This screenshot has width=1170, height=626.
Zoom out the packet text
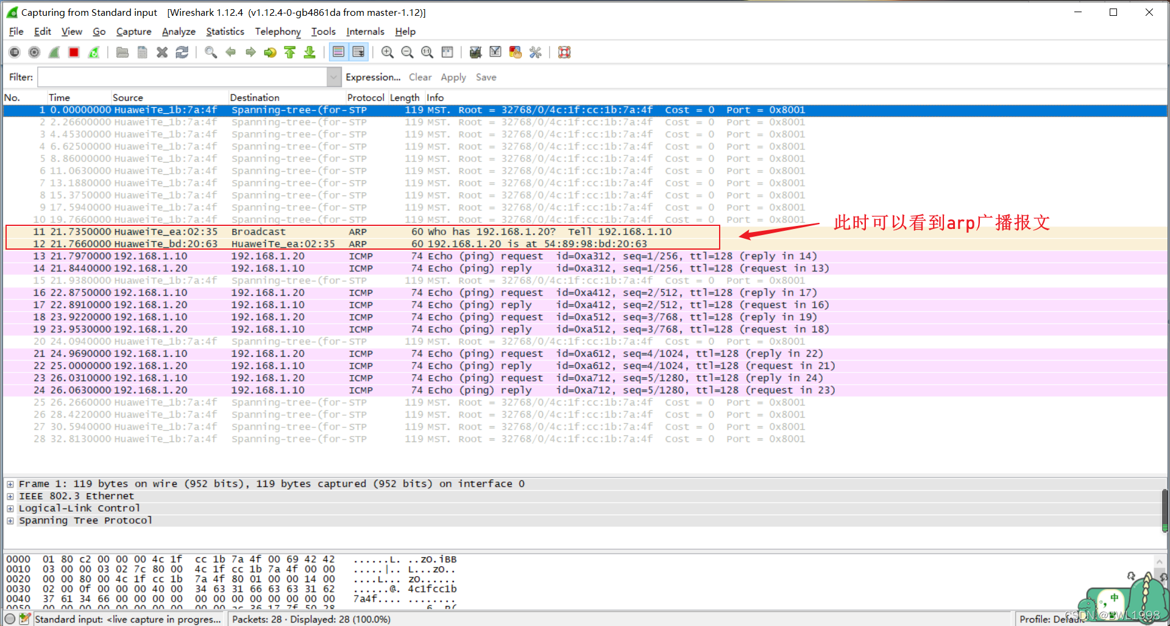coord(407,52)
